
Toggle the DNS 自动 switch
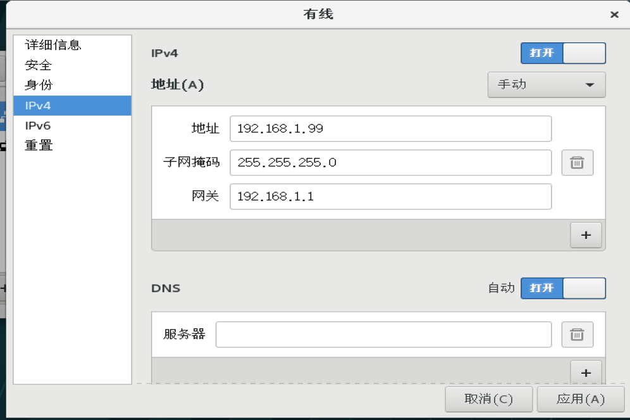tap(563, 288)
